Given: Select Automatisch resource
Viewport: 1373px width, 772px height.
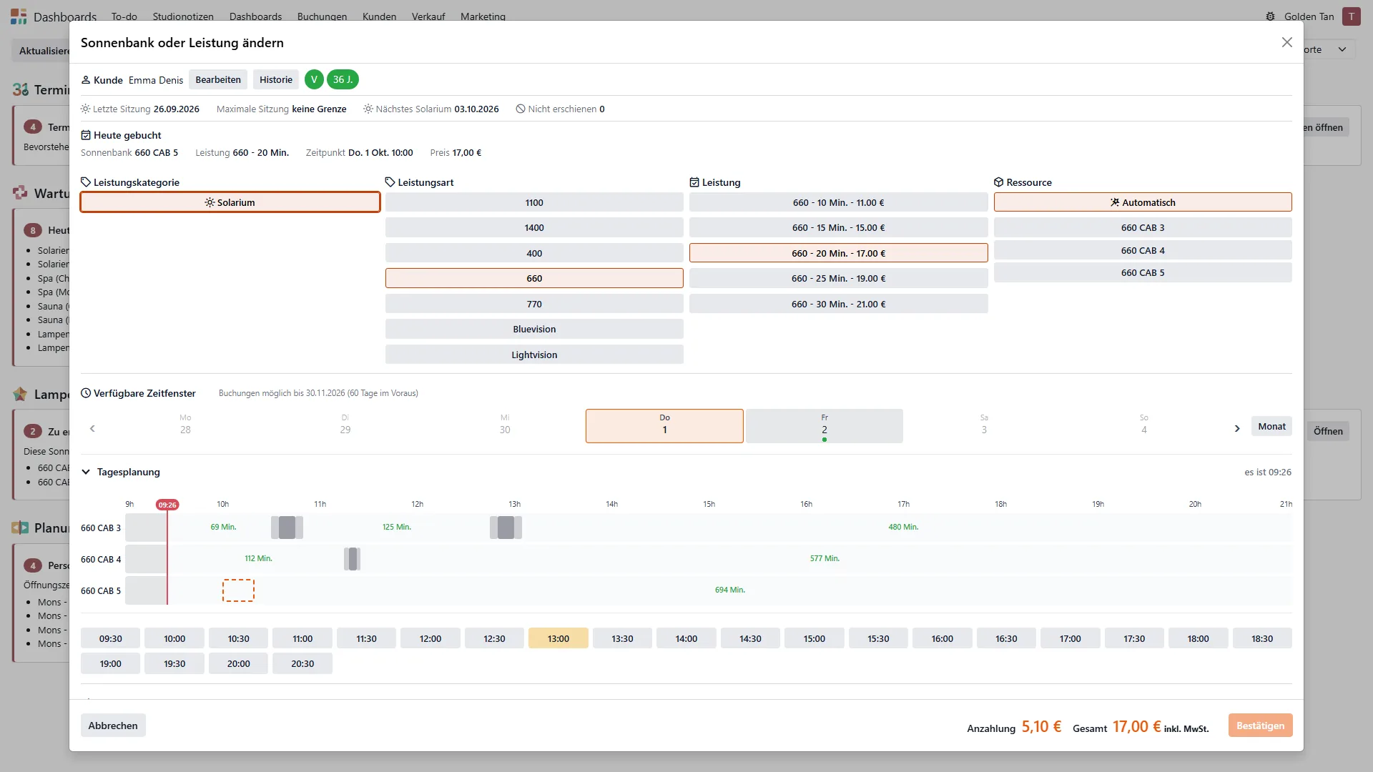Looking at the screenshot, I should tap(1143, 202).
